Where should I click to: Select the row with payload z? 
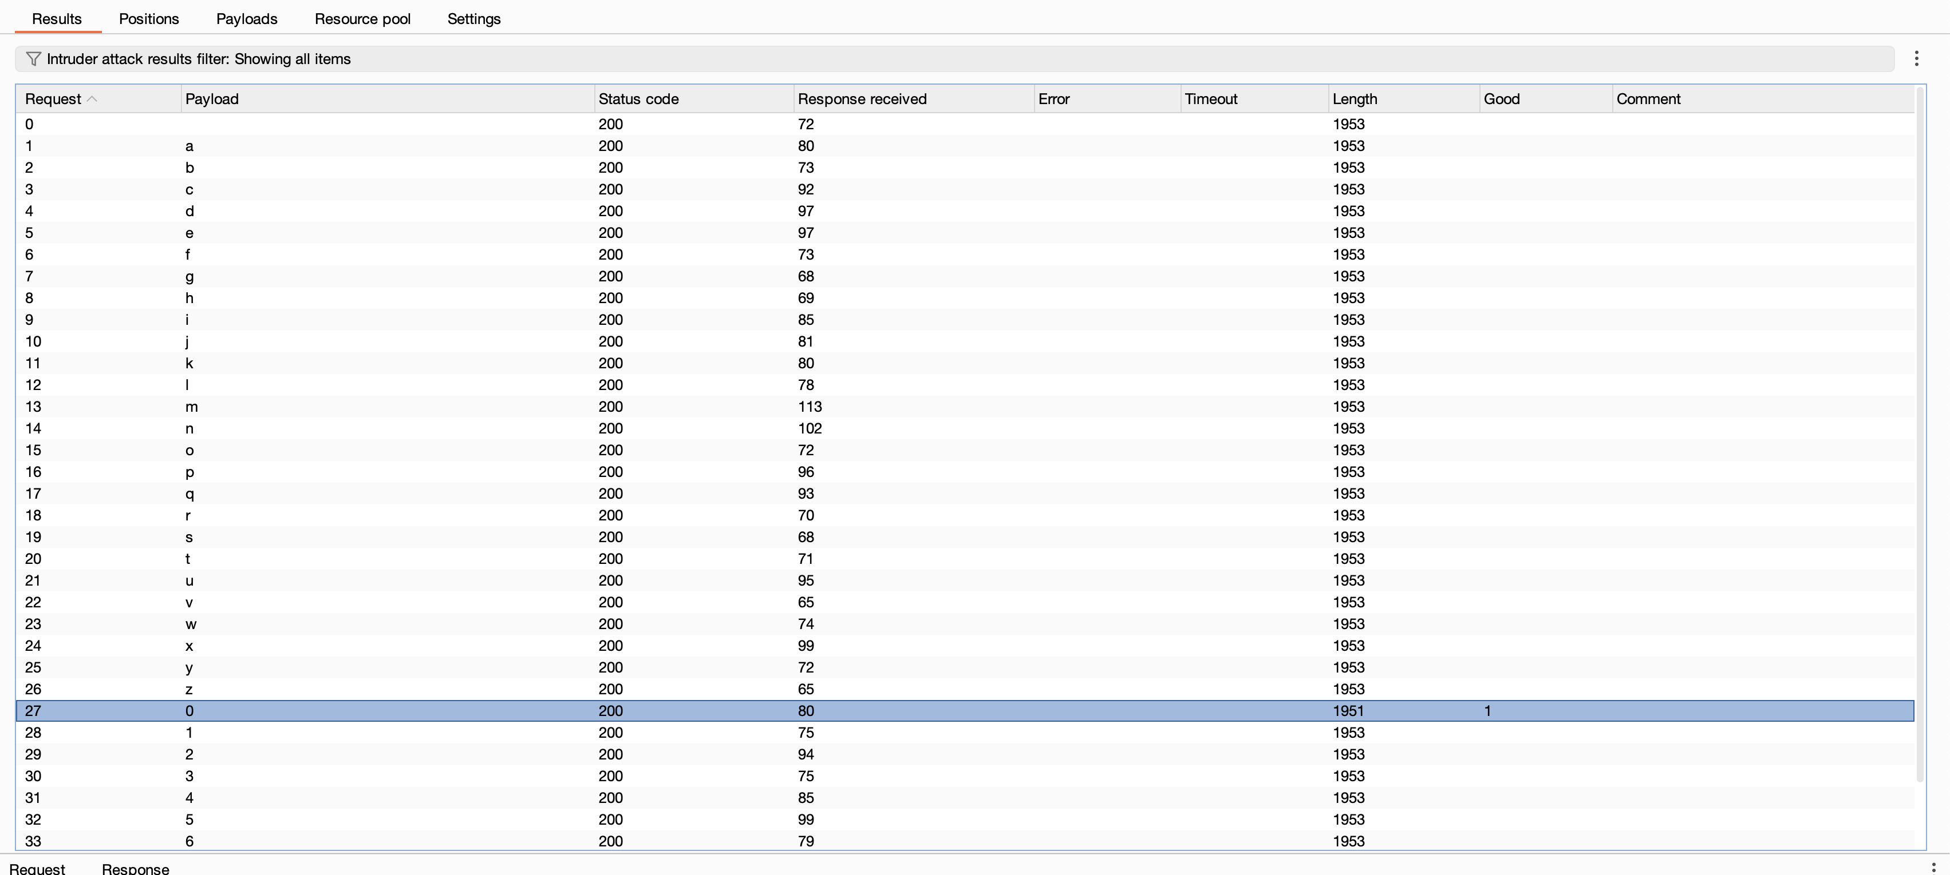[965, 690]
